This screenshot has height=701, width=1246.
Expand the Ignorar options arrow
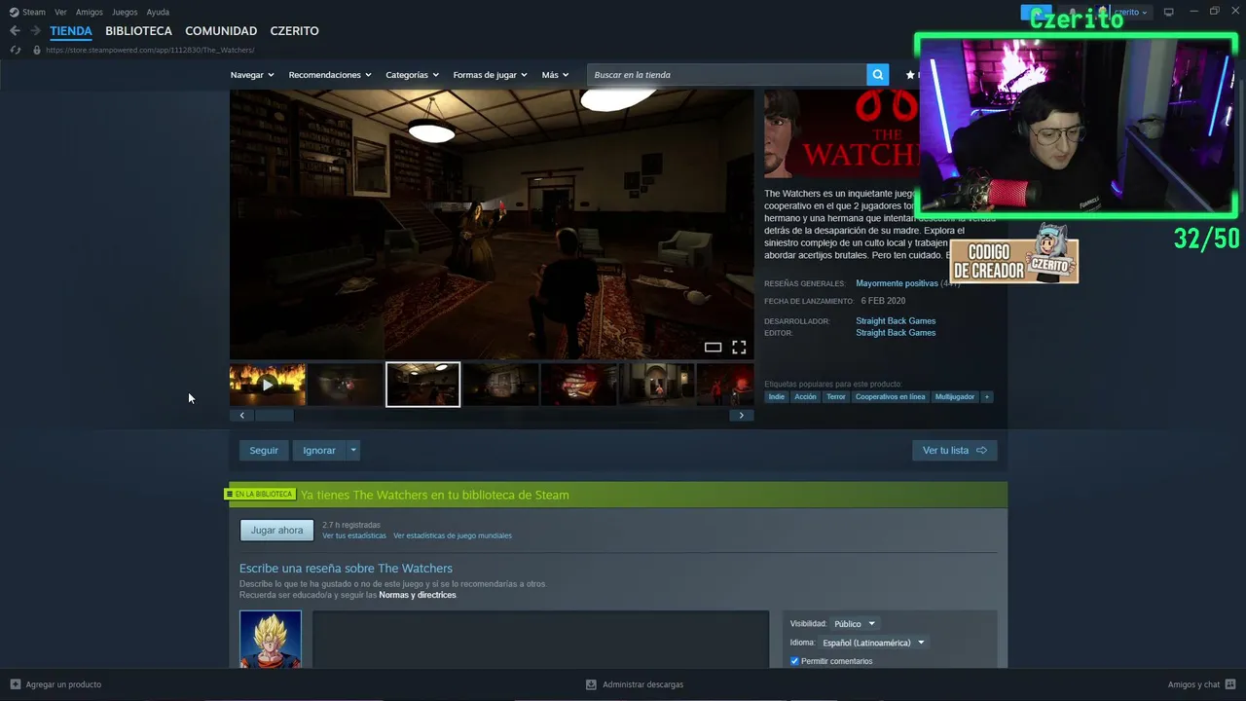[353, 450]
